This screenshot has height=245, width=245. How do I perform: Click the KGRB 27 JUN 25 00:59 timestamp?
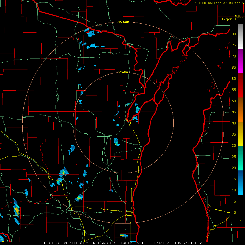pyautogui.click(x=179, y=243)
